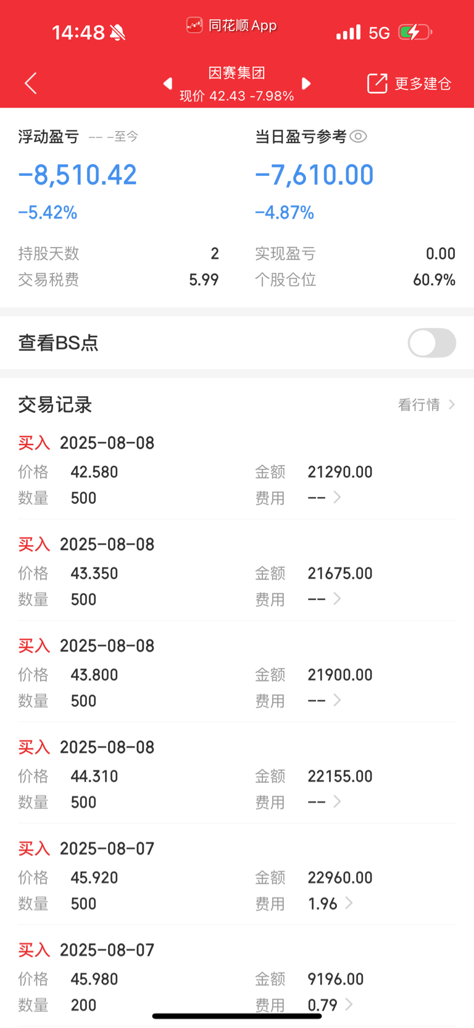Tap the muted bell icon in status bar

(x=117, y=33)
